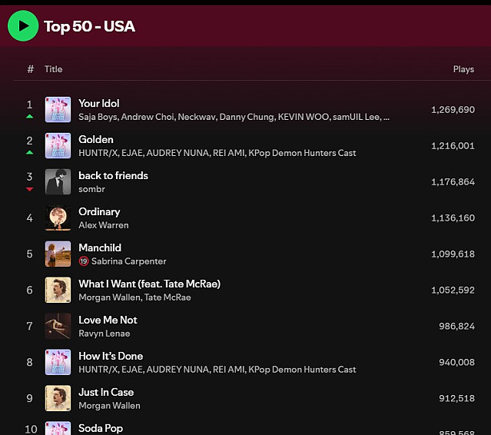Click the explicit badge beside Sabrina Carpenter
The image size is (491, 435).
click(x=84, y=261)
